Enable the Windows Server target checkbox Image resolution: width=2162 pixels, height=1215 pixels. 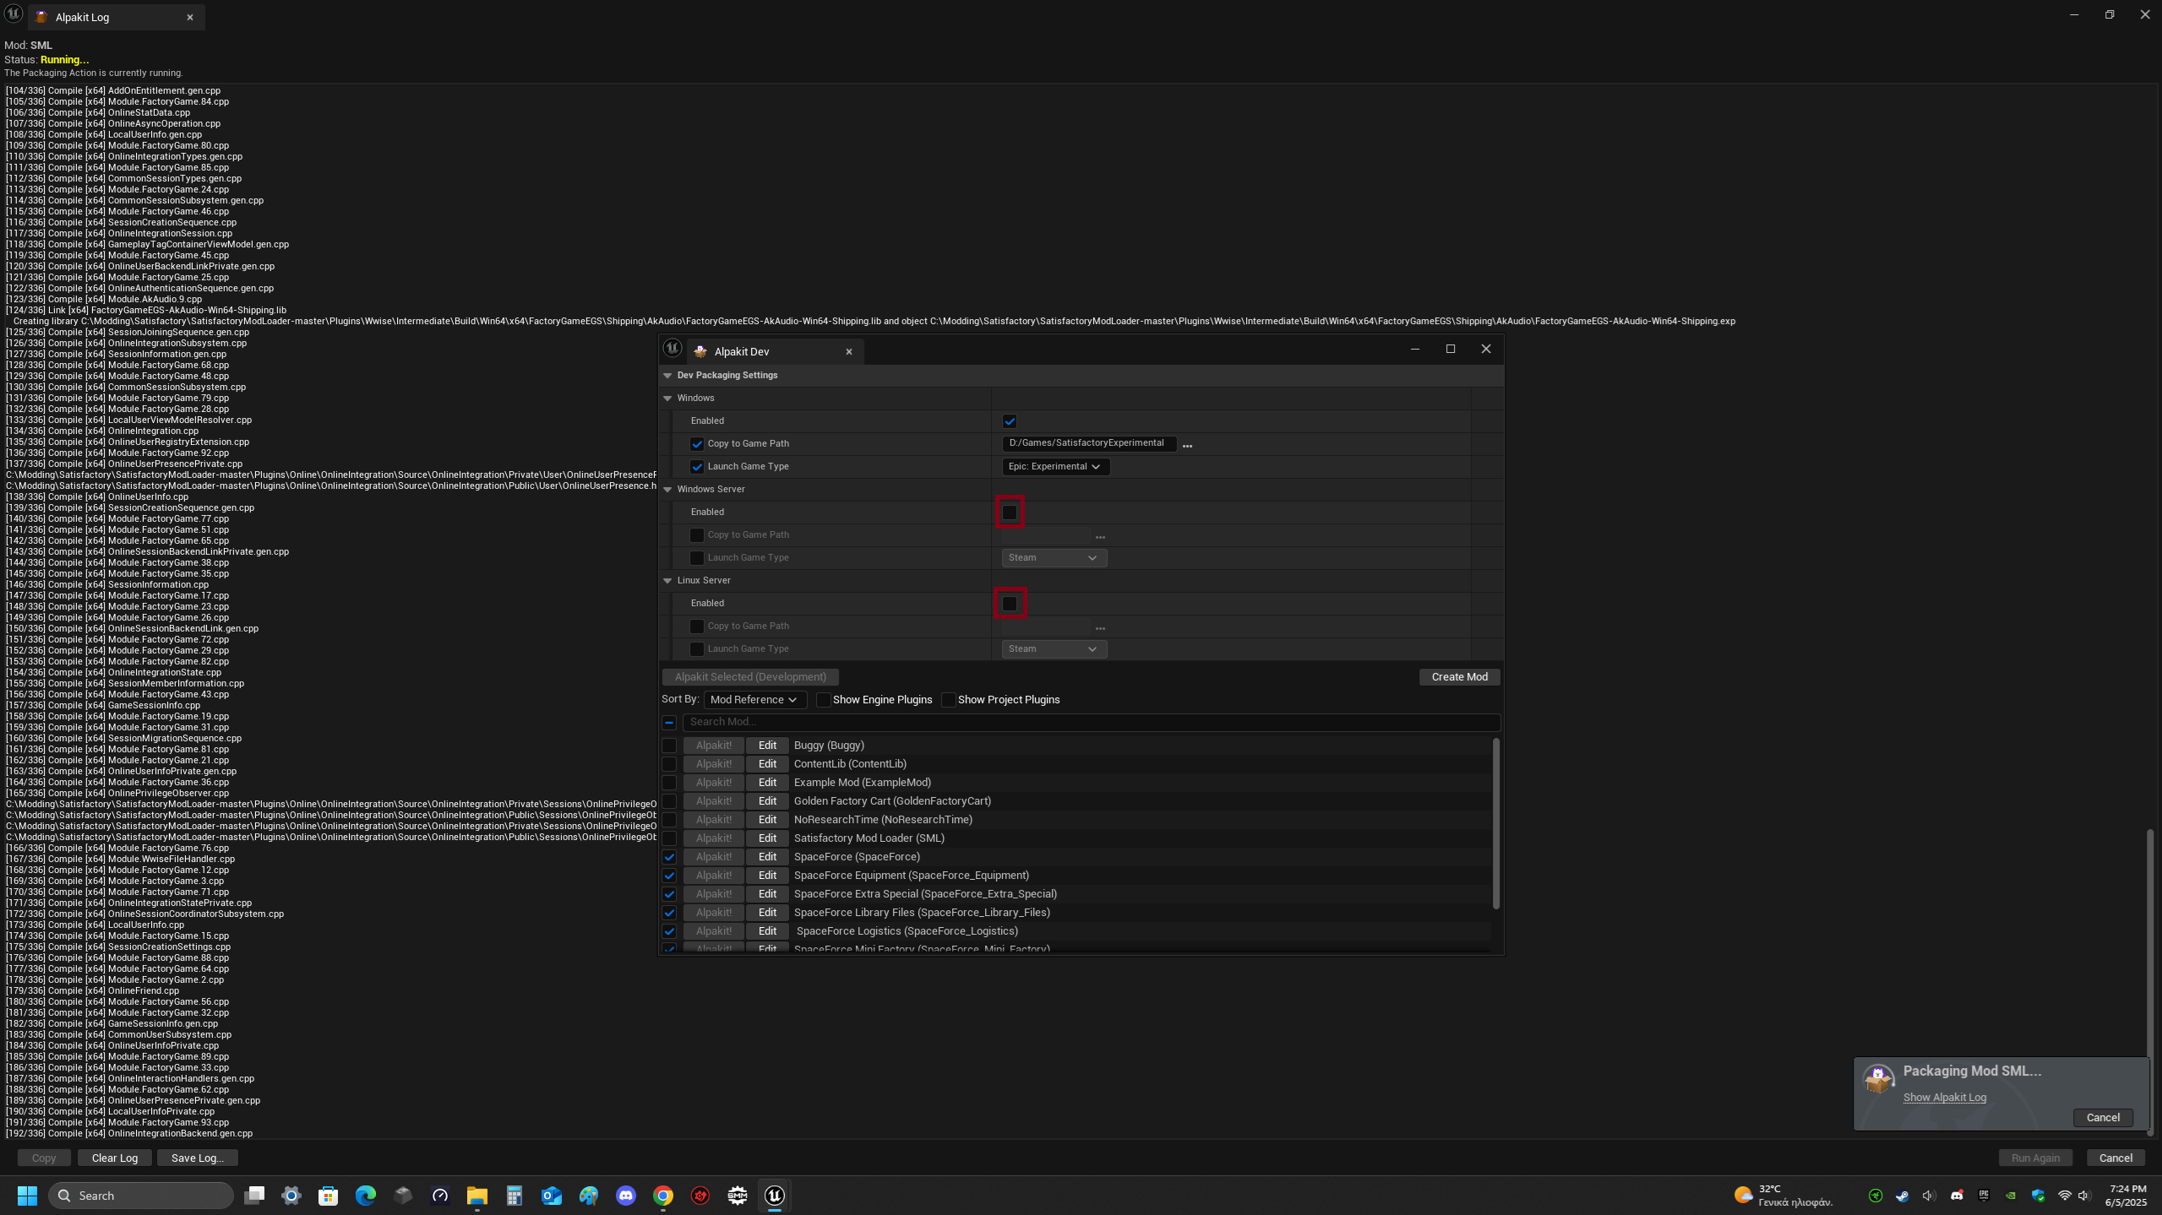coord(1010,513)
